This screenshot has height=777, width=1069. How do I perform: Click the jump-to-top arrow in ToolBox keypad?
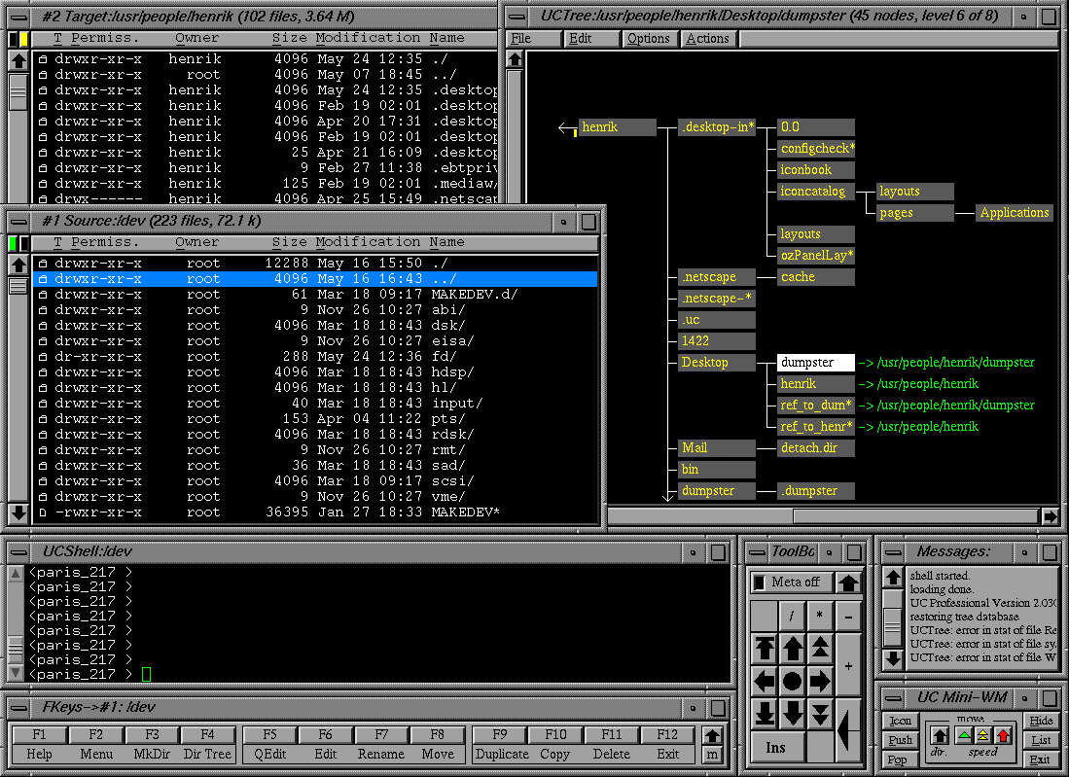coord(765,649)
